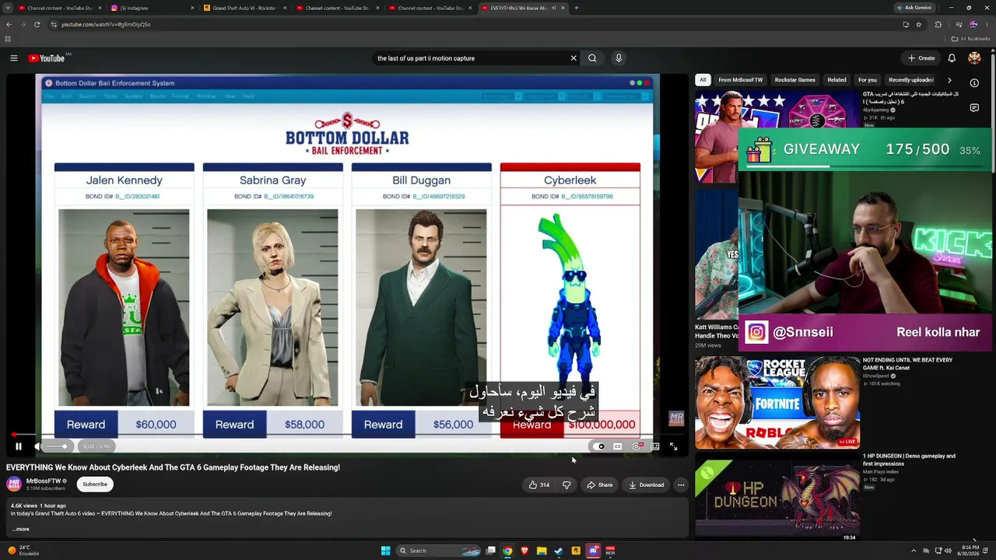Open Google Chrome from the taskbar

(x=507, y=551)
